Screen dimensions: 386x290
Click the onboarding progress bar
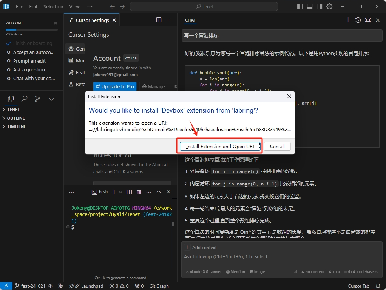(32, 29)
